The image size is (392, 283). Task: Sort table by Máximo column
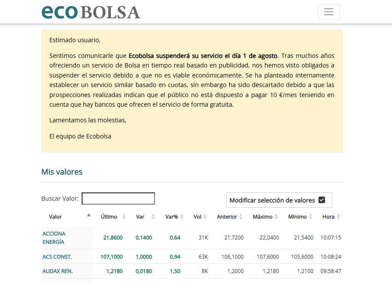263,217
